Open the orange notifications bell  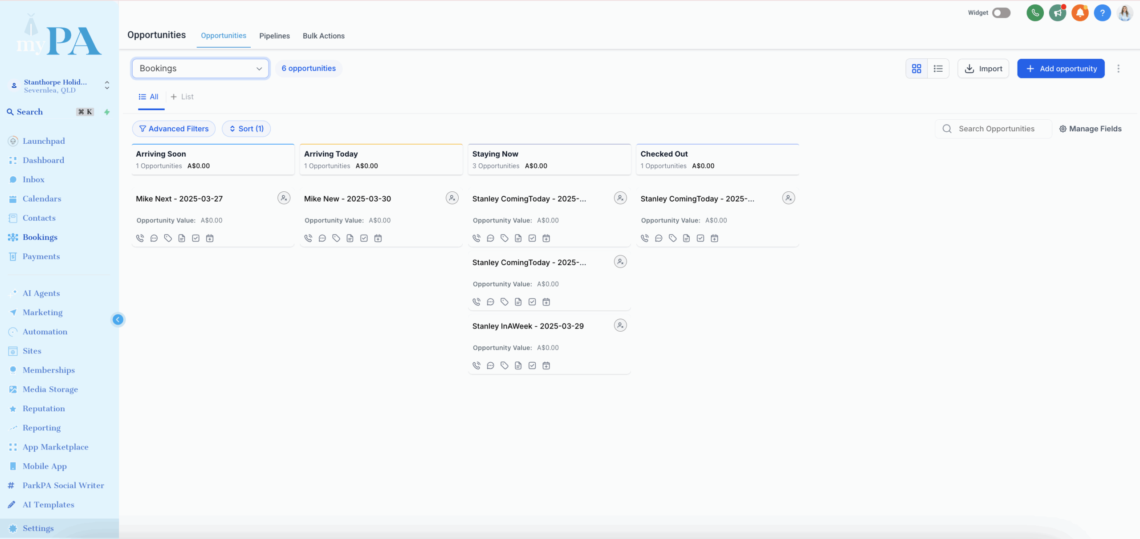tap(1080, 13)
